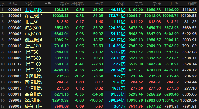The image size is (199, 109).
Task: Click code 000003
Action: (15, 76)
